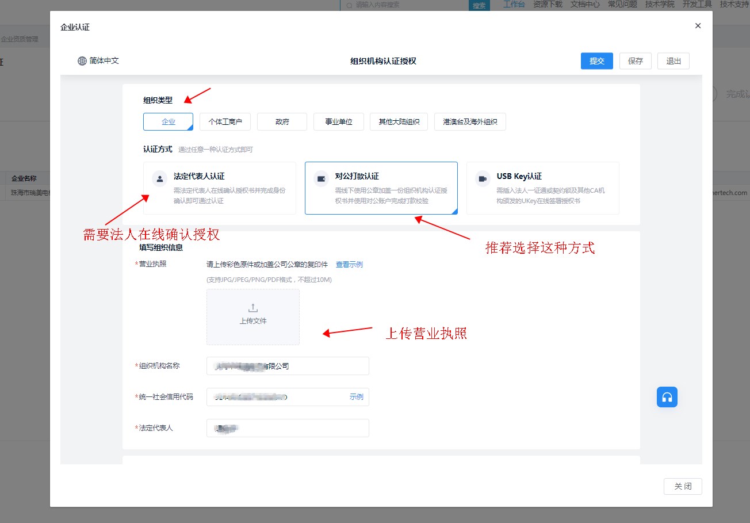Open the headset customer support button
This screenshot has height=523, width=750.
[667, 397]
